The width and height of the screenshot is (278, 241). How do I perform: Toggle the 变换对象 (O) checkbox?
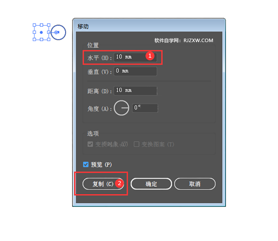(x=90, y=144)
